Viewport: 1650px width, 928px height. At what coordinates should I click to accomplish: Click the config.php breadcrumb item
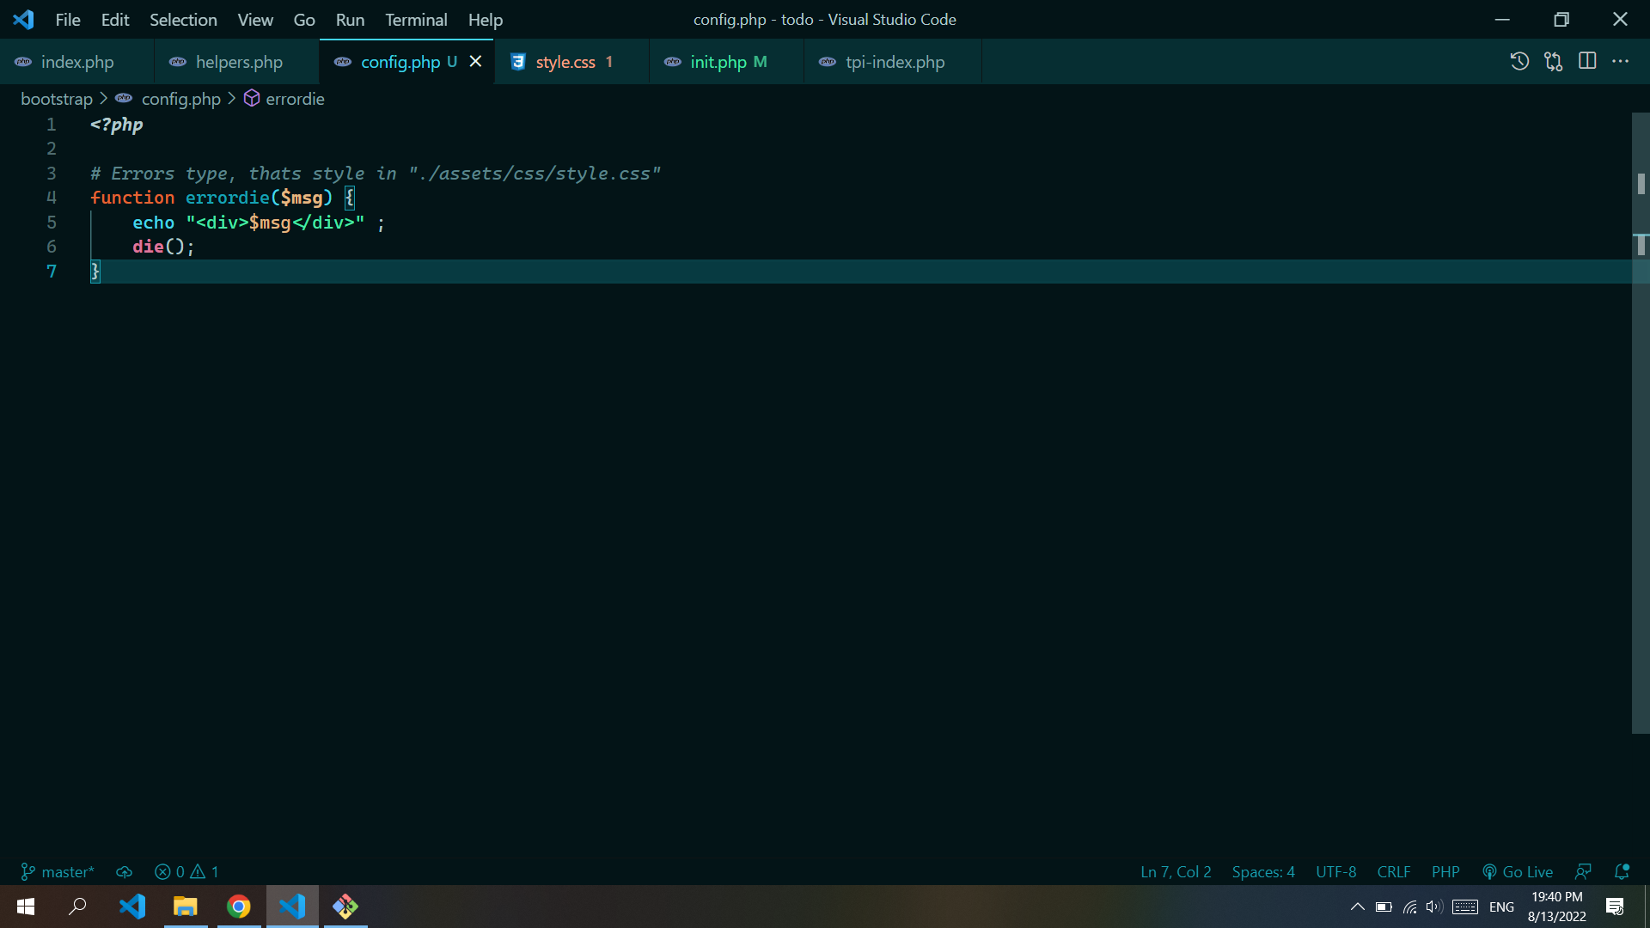point(180,99)
